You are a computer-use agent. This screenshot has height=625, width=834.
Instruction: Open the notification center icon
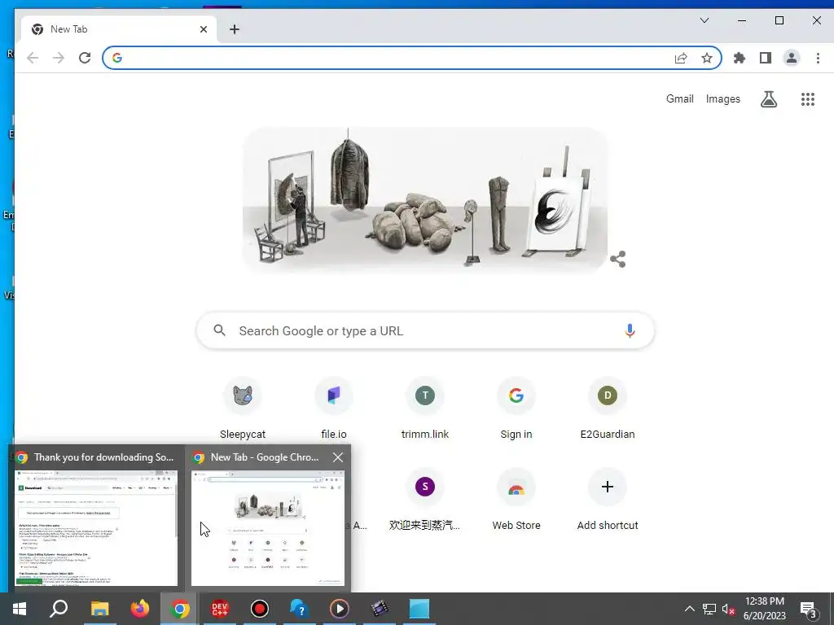pos(809,610)
